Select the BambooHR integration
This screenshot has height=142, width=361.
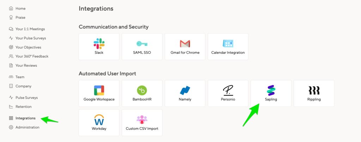(x=142, y=94)
